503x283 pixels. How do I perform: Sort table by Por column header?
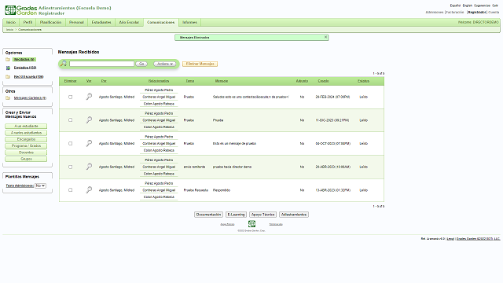[104, 81]
